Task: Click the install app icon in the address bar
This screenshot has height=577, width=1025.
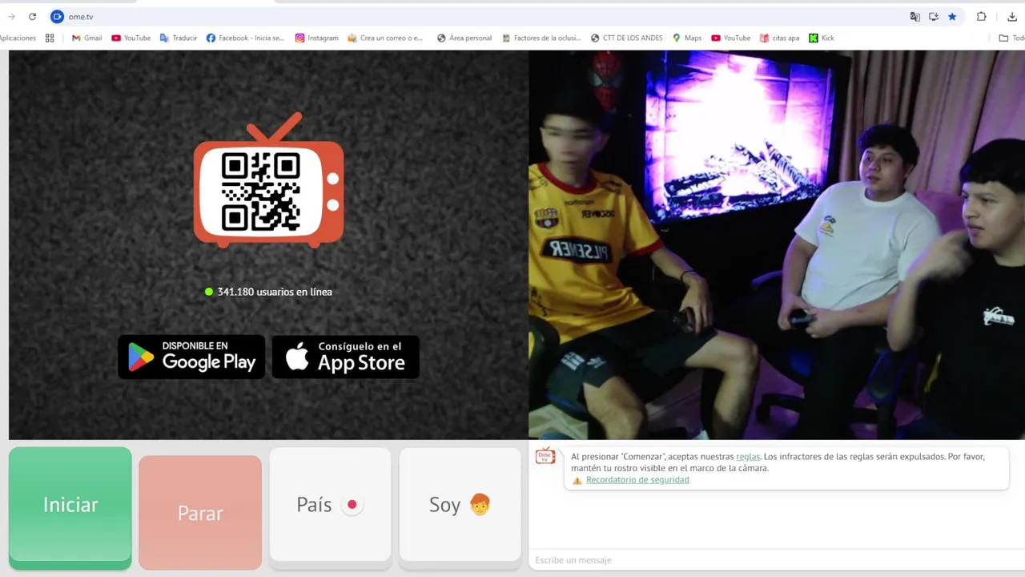Action: [x=934, y=16]
